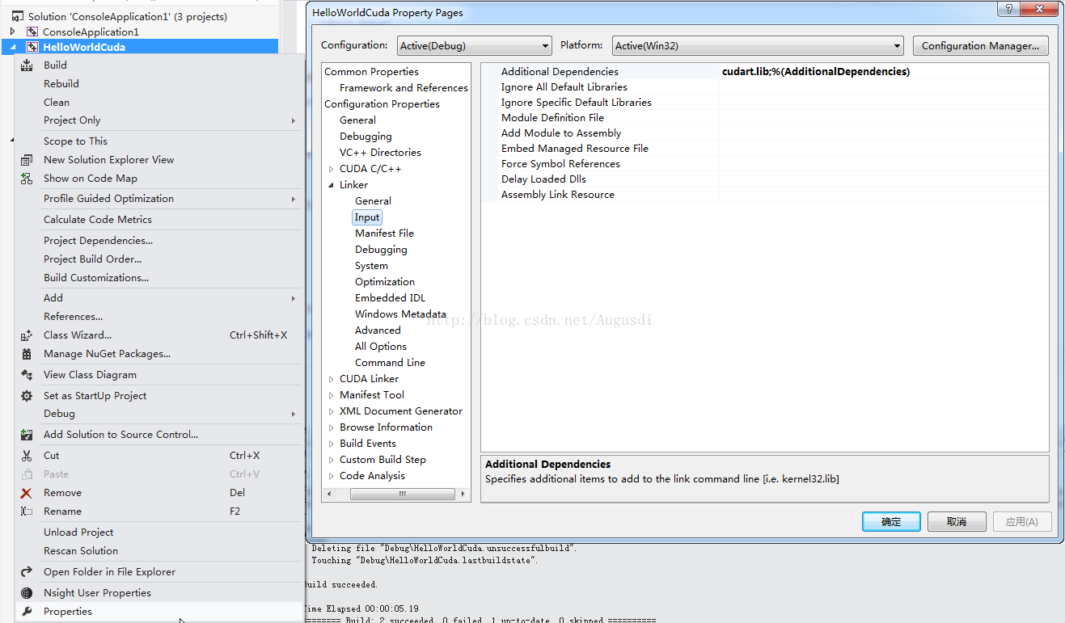The width and height of the screenshot is (1065, 623).
Task: Click the tree horizontal scrollbar right arrow
Action: tap(463, 494)
